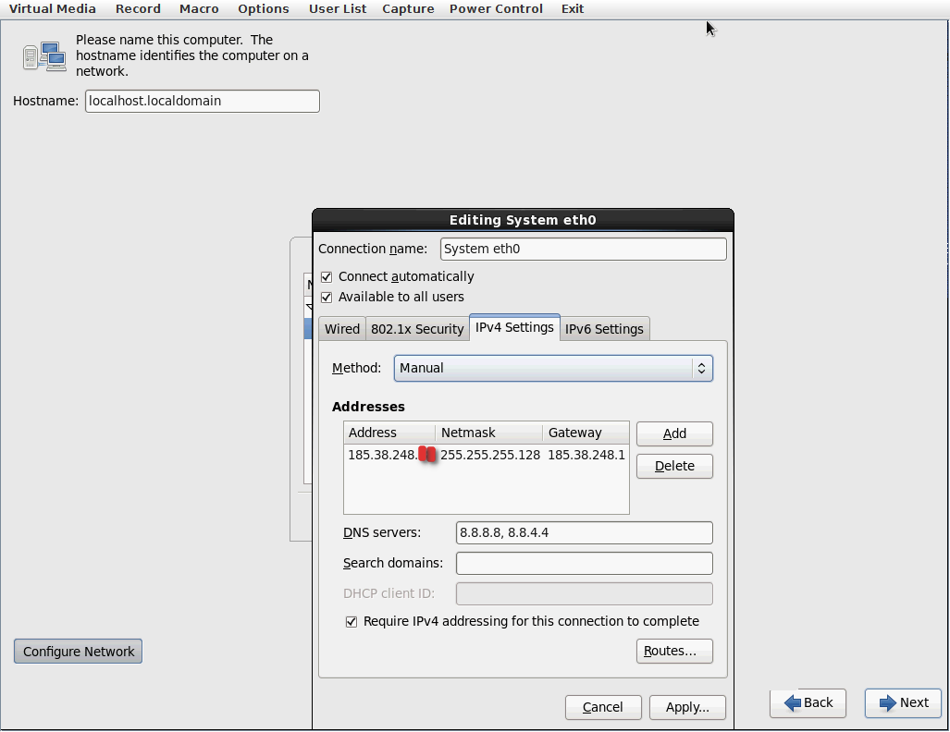Toggle Available to all users checkbox
Image resolution: width=950 pixels, height=732 pixels.
click(x=327, y=297)
